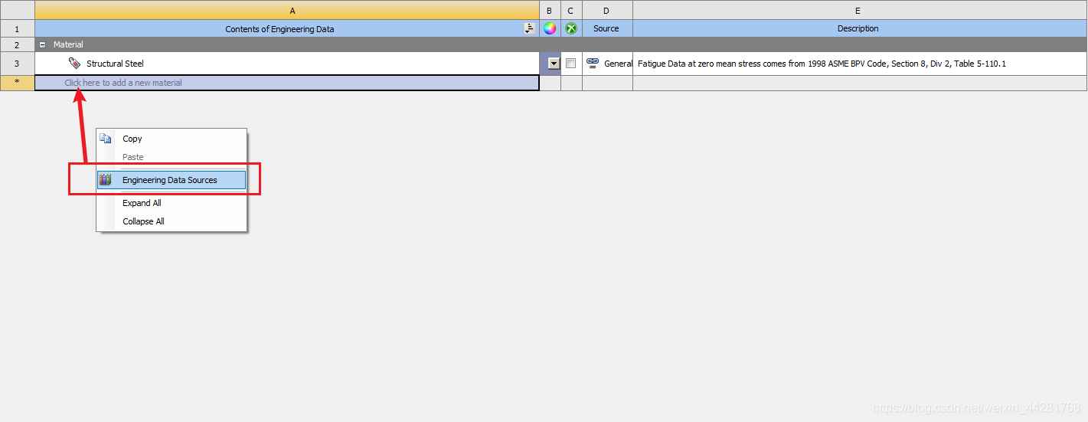Click the Structural Steel material tag icon
Screen dimensions: 1088x422
click(74, 64)
